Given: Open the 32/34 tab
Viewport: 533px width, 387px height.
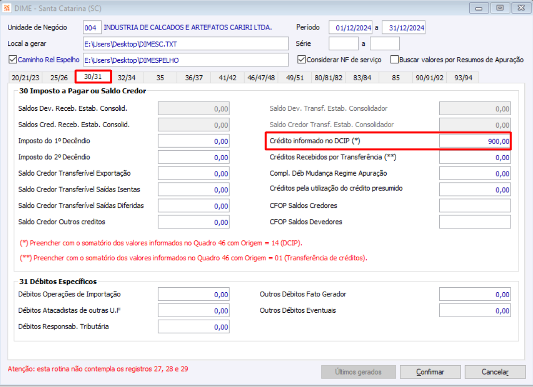Looking at the screenshot, I should pos(127,78).
